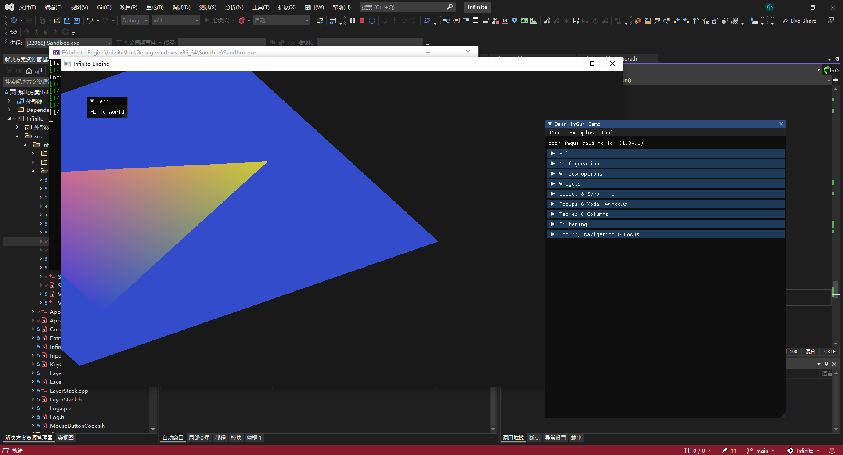The image size is (843, 455).
Task: Expand the Help section in ImGui Demo
Action: 666,154
